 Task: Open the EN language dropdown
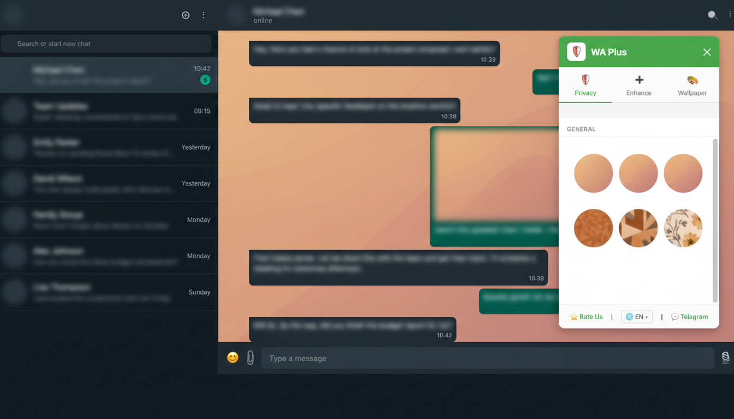click(x=636, y=316)
